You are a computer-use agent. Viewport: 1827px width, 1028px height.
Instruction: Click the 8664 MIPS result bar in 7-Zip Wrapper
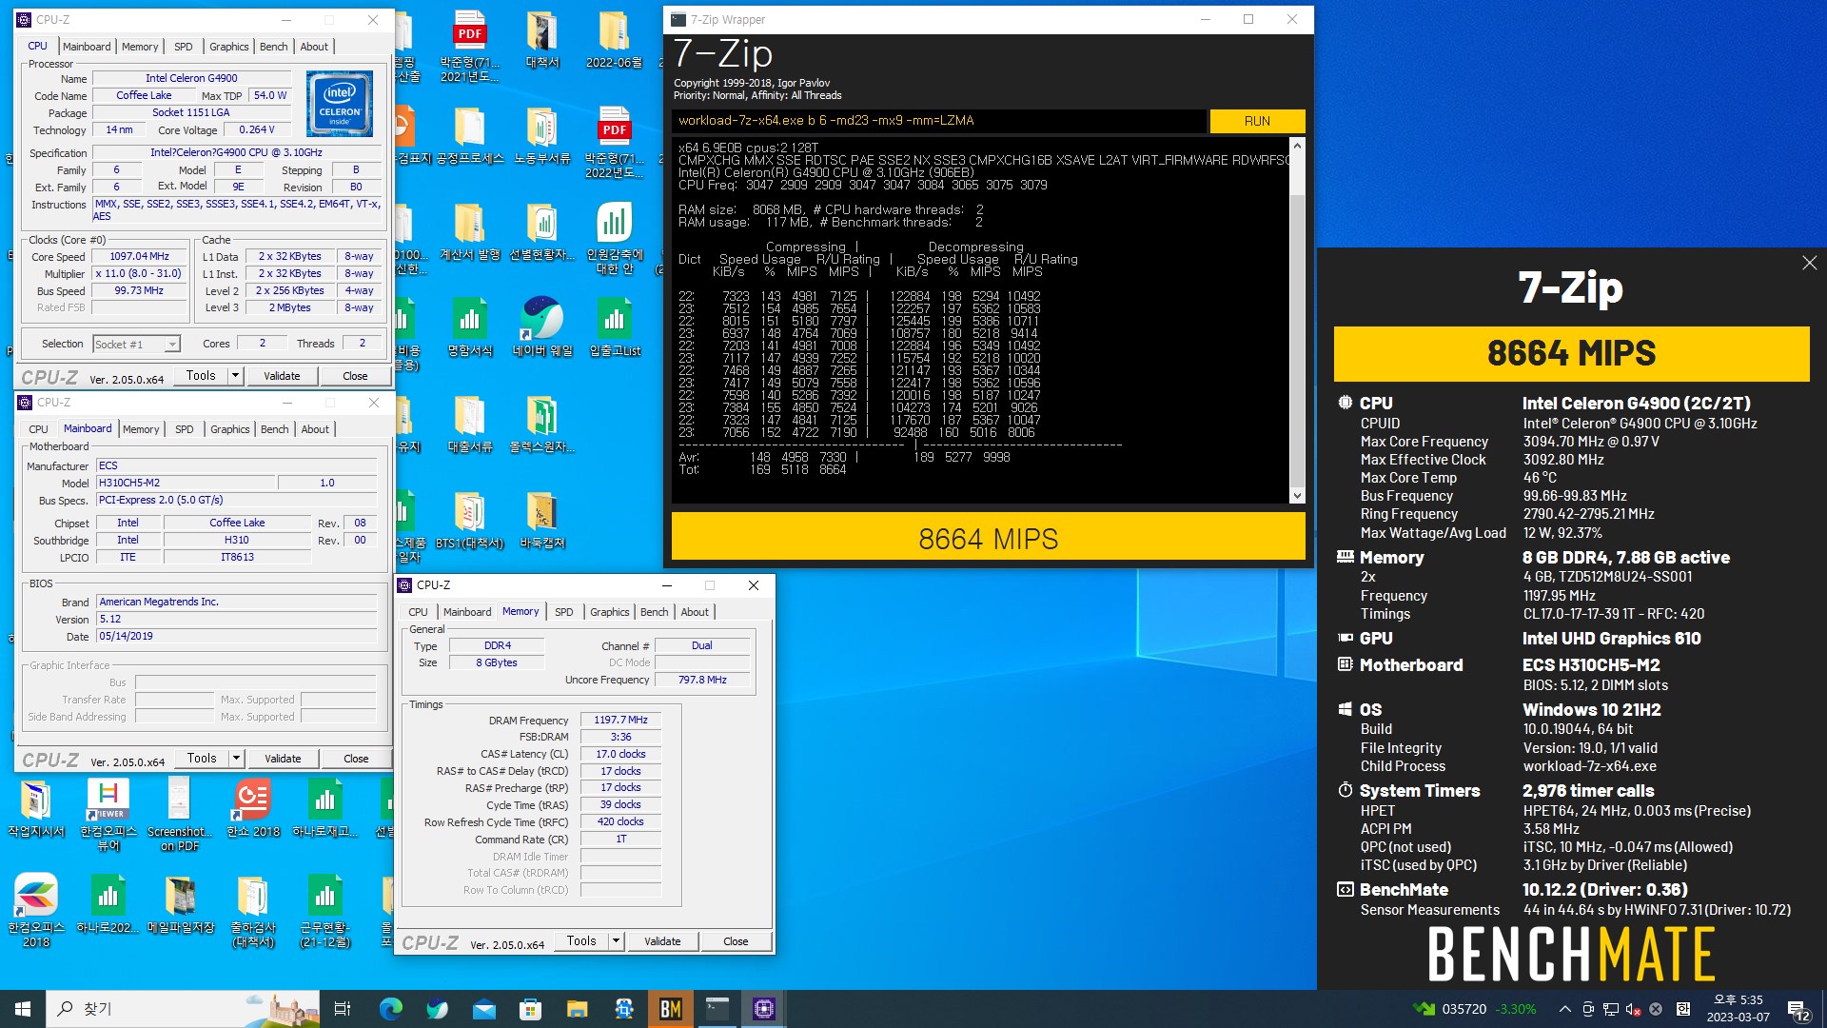coord(988,539)
